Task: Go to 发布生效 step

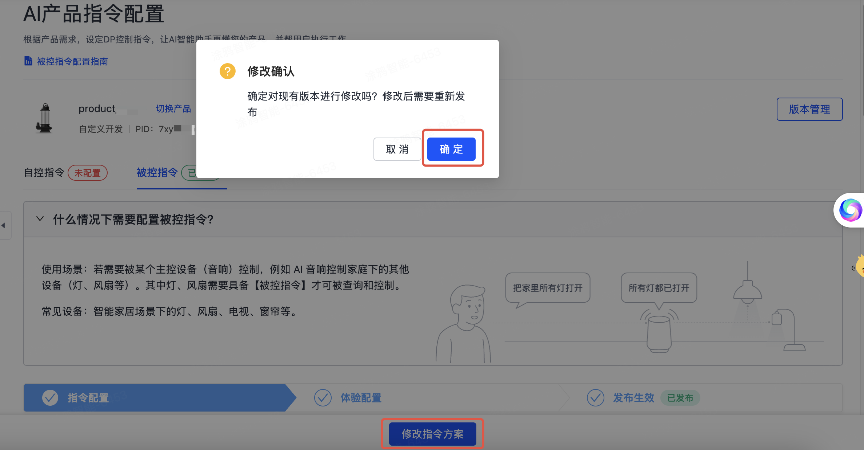Action: pyautogui.click(x=633, y=398)
